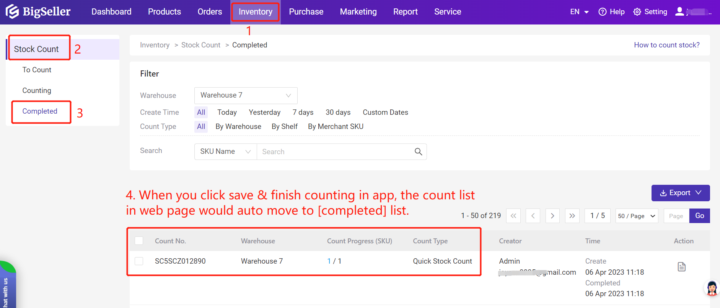Click Inventory in the breadcrumb

pyautogui.click(x=155, y=45)
